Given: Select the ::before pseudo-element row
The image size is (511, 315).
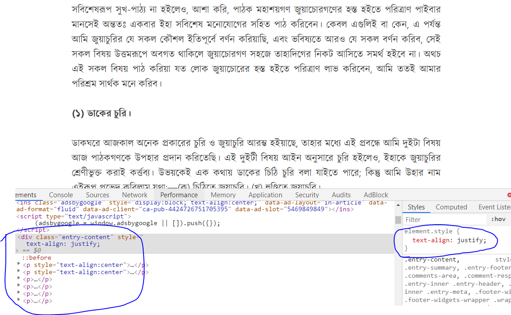Looking at the screenshot, I should [36, 258].
